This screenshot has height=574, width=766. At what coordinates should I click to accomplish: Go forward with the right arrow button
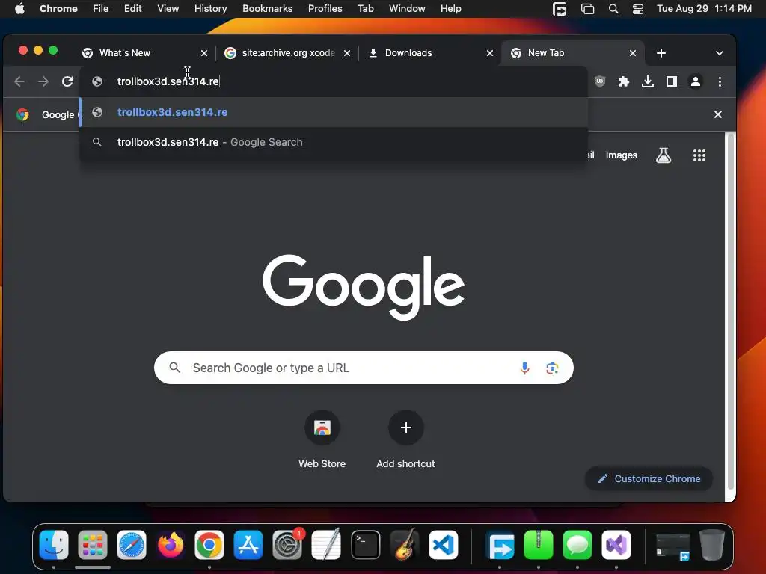[x=43, y=81]
